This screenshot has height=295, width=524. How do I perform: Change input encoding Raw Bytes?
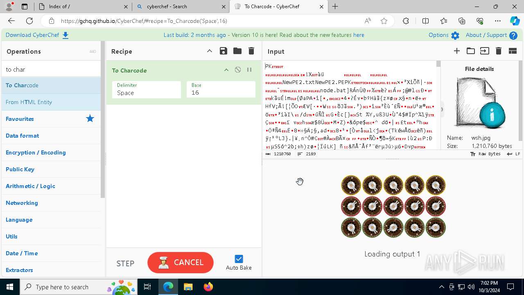coord(485,154)
